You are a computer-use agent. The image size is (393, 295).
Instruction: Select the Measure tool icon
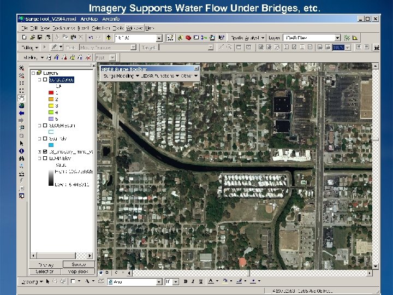(x=21, y=174)
